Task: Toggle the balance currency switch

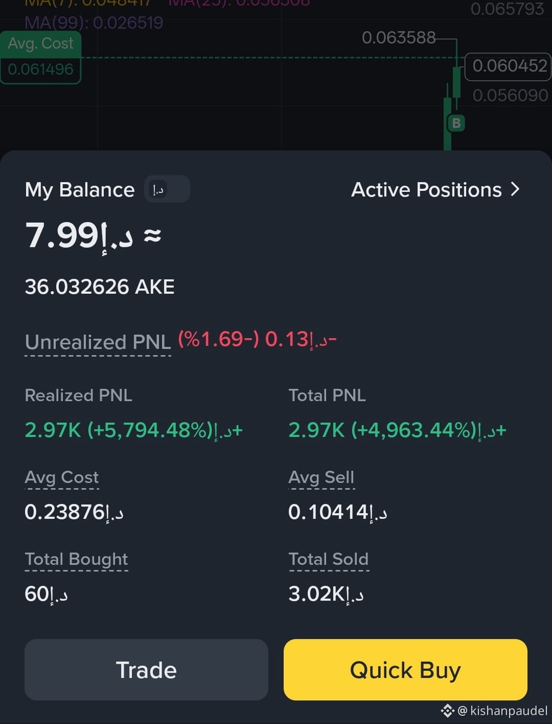Action: [x=167, y=189]
